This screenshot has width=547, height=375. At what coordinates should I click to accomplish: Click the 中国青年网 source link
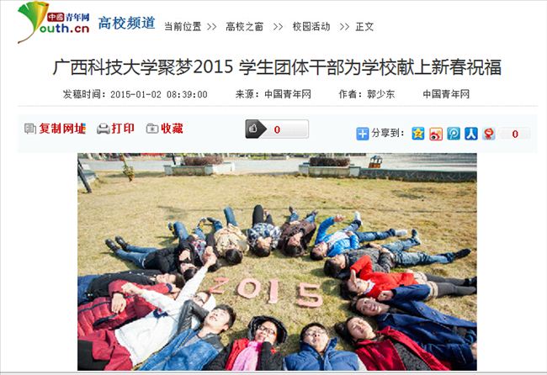point(288,94)
